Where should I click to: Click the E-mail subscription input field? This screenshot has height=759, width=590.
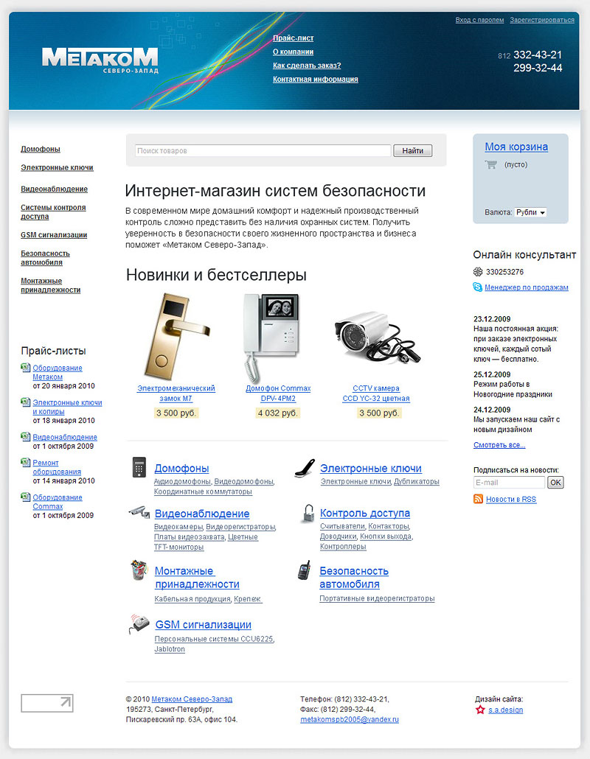point(508,482)
